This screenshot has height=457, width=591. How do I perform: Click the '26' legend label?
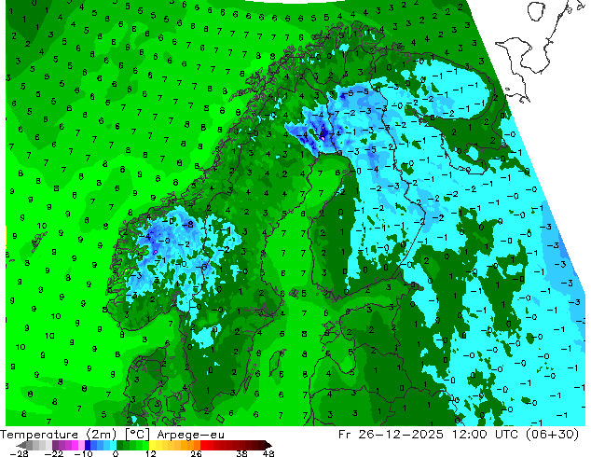click(196, 453)
